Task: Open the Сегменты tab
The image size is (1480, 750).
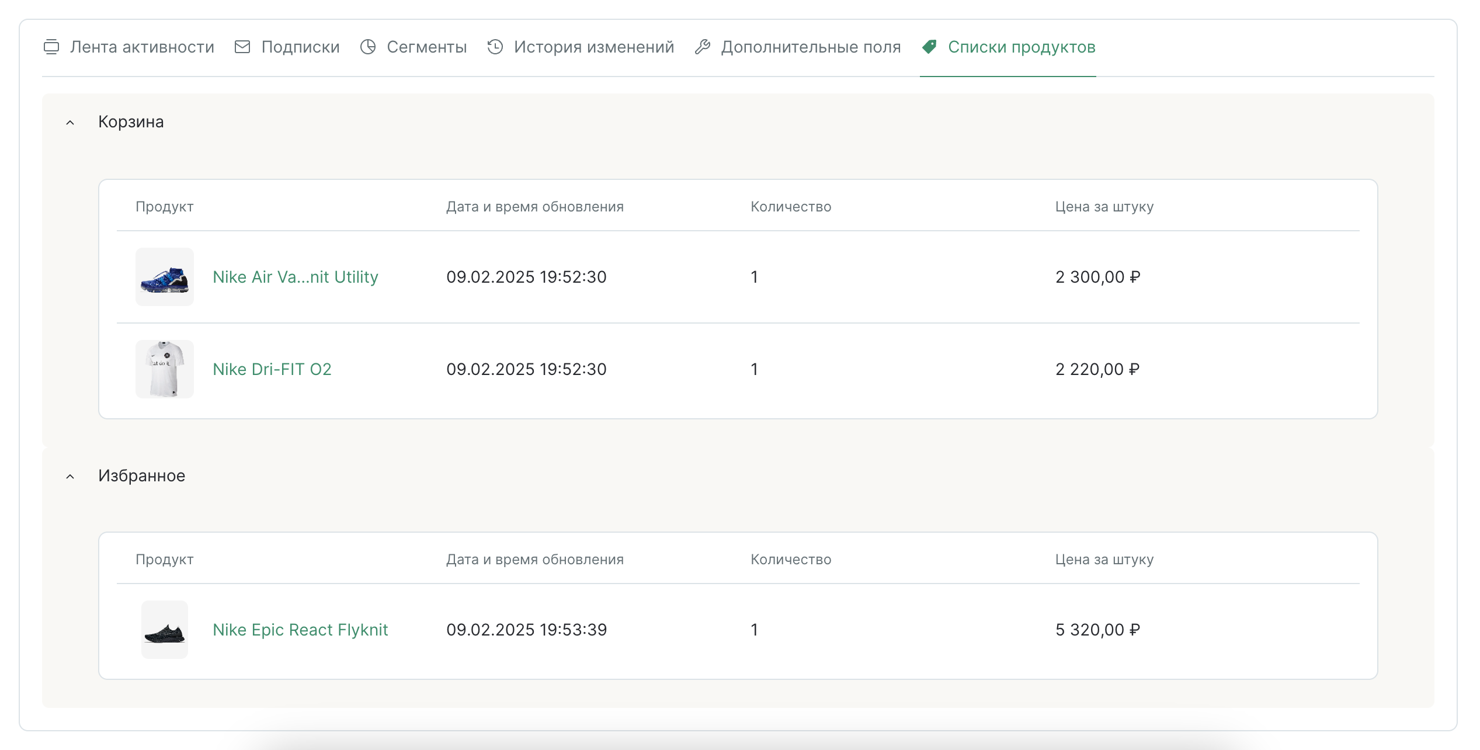Action: pos(414,47)
